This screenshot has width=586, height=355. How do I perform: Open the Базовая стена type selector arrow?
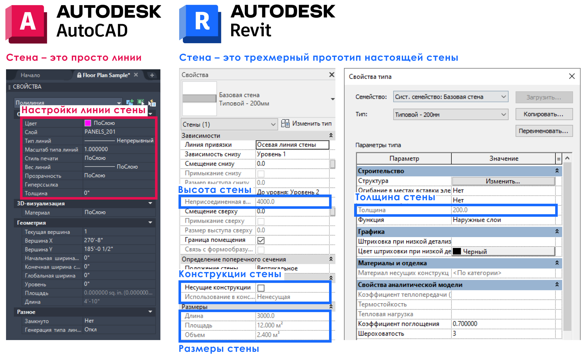pos(333,99)
